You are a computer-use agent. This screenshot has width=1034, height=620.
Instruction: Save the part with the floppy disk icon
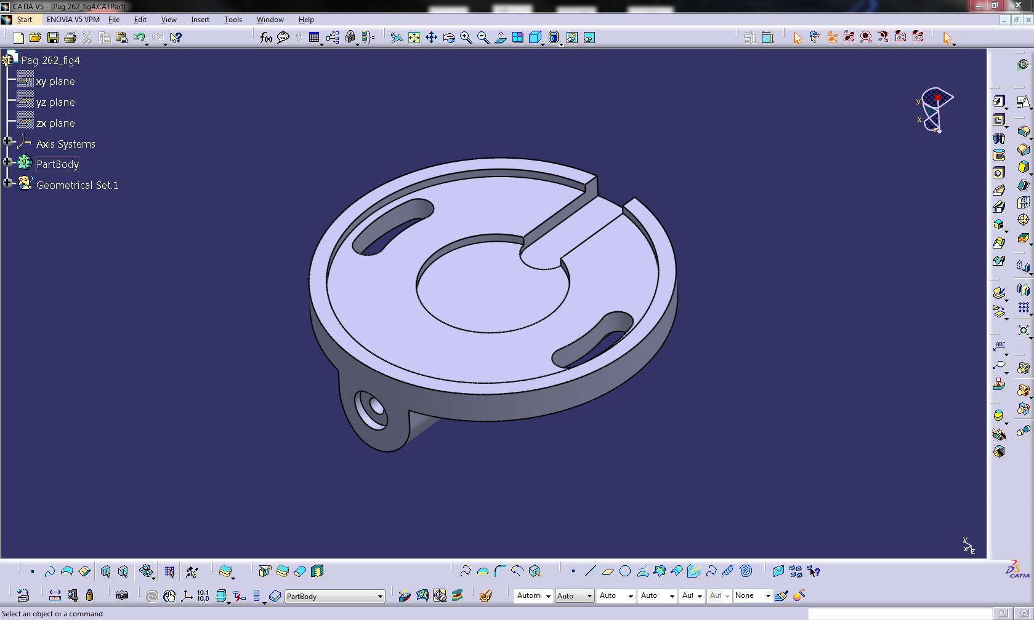(x=53, y=38)
